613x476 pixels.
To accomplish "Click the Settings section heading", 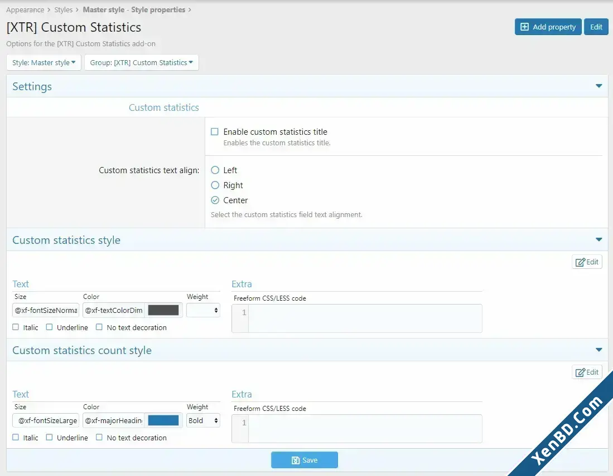I will [x=32, y=86].
